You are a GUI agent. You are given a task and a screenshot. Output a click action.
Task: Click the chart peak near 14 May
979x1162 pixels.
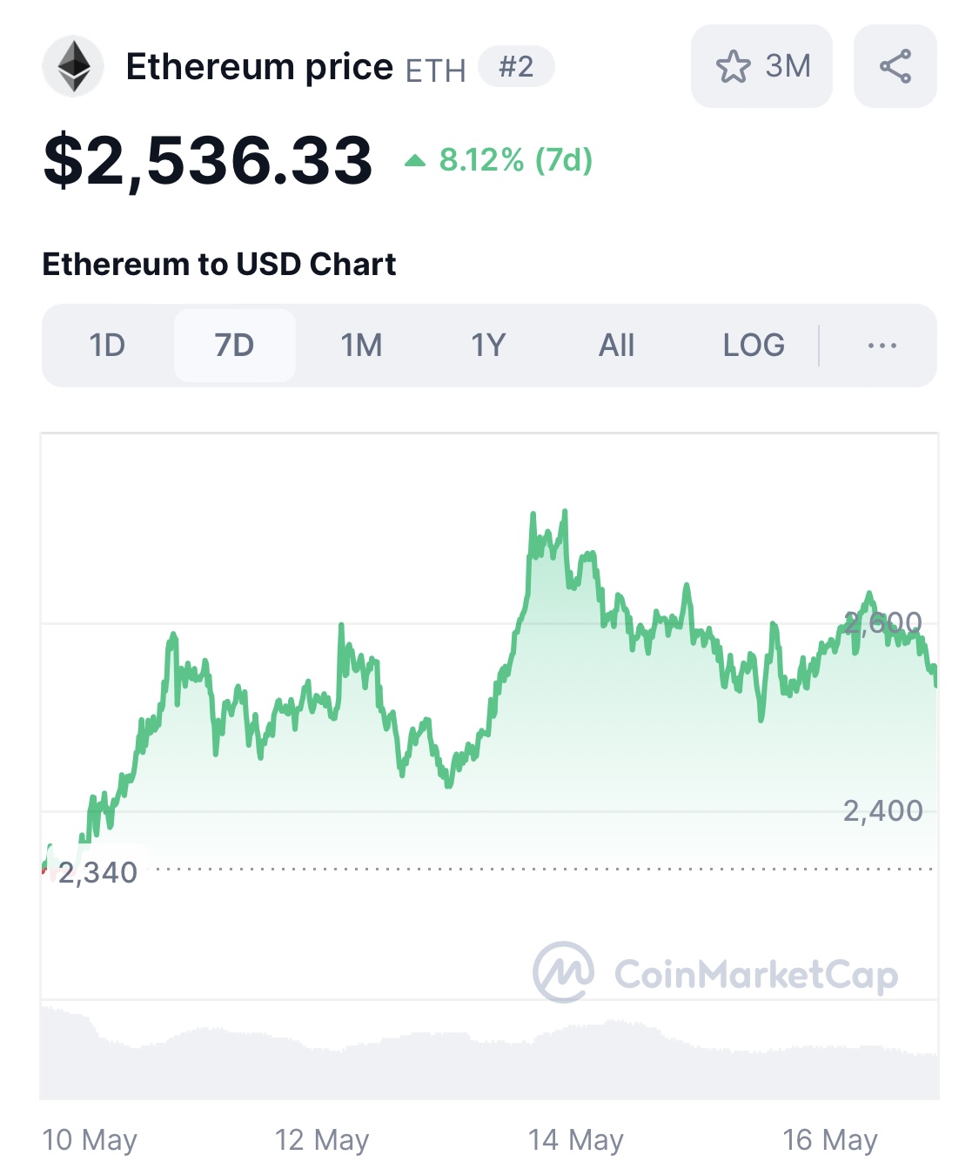pyautogui.click(x=565, y=512)
